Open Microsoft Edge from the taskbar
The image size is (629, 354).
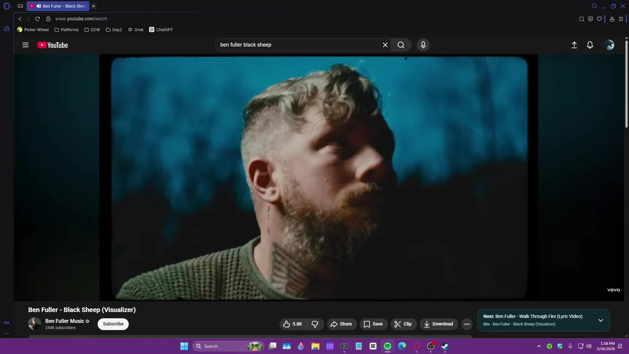point(402,346)
